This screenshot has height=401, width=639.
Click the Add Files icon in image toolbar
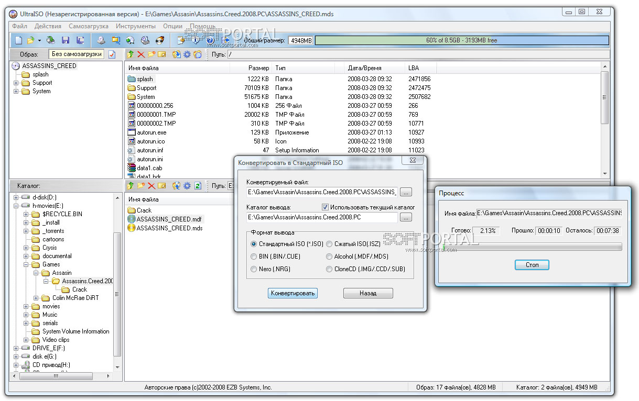click(177, 54)
